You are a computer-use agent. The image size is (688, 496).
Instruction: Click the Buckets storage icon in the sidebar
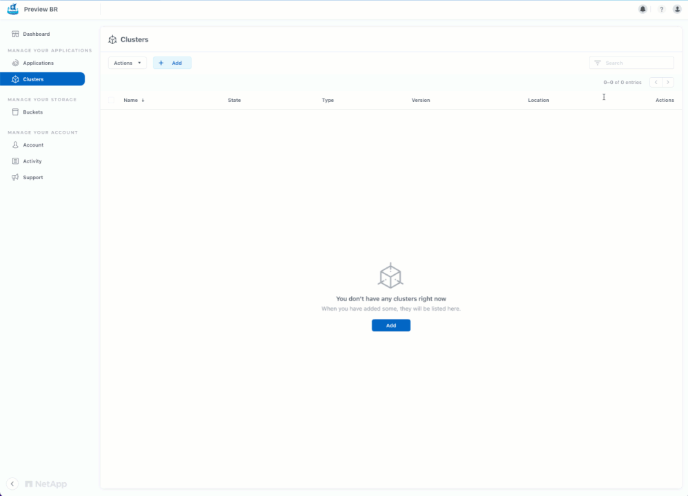(15, 112)
